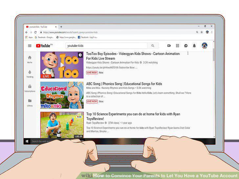Open Top 10 Science Experiments title

click(x=133, y=116)
